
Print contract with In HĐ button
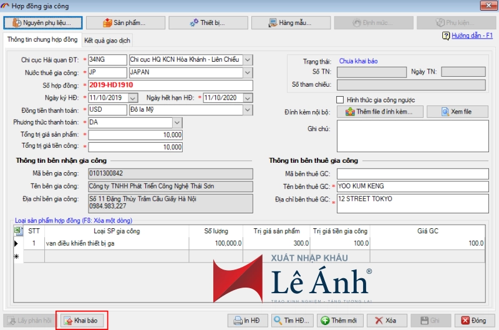(x=246, y=321)
